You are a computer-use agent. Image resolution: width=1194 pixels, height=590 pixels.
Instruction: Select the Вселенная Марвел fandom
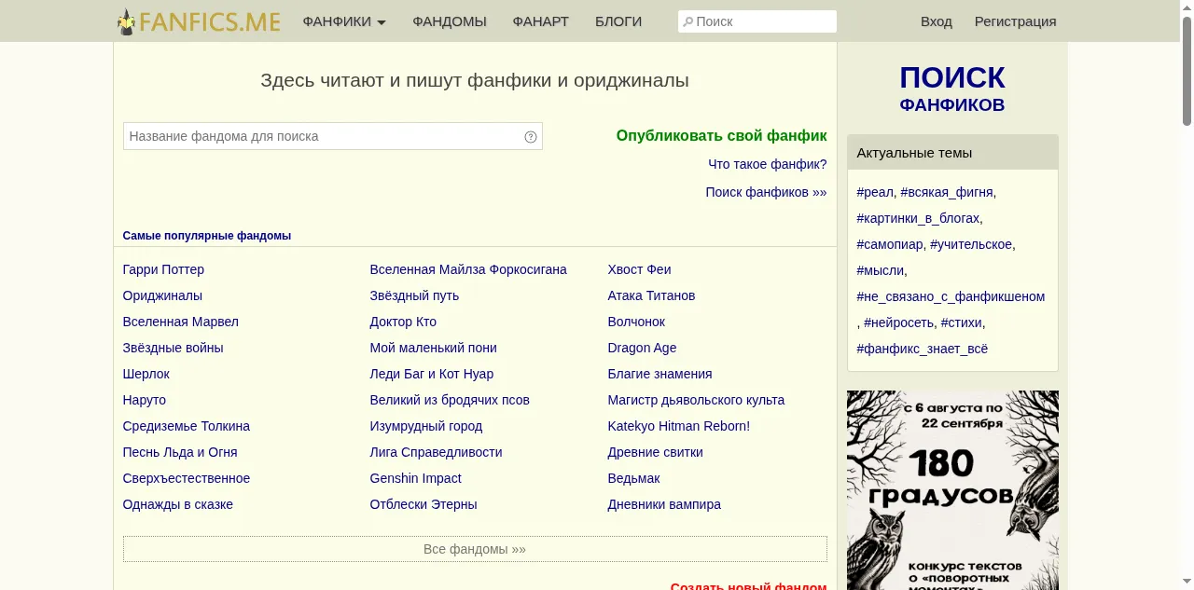pos(181,322)
